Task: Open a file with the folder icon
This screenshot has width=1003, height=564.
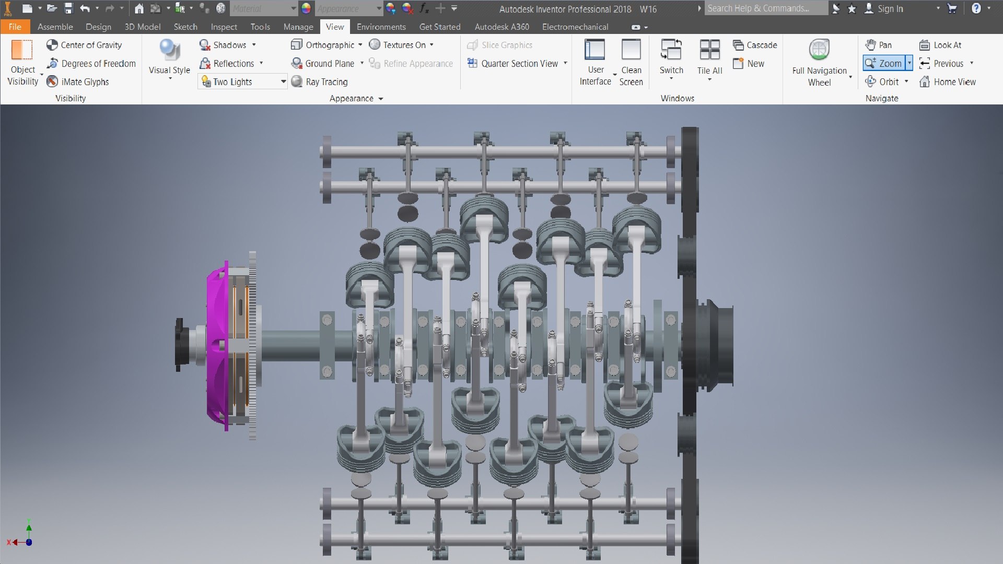Action: [51, 8]
